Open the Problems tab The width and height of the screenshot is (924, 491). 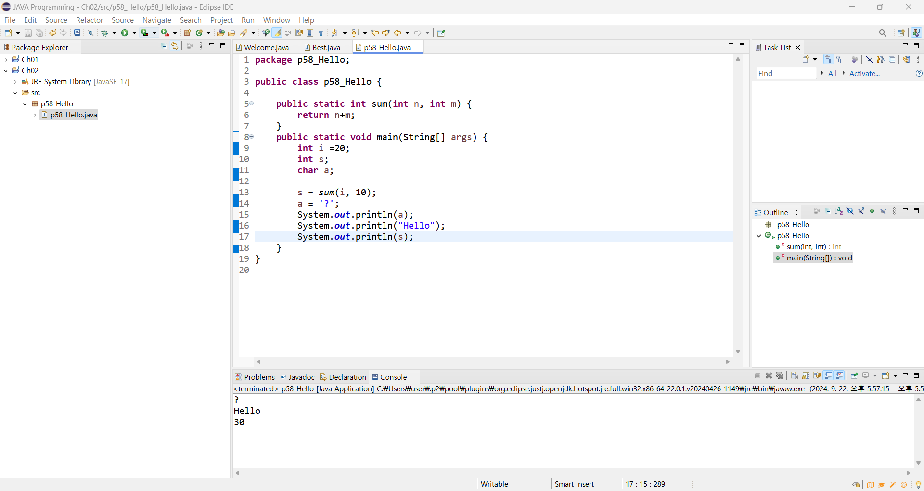[x=255, y=377]
